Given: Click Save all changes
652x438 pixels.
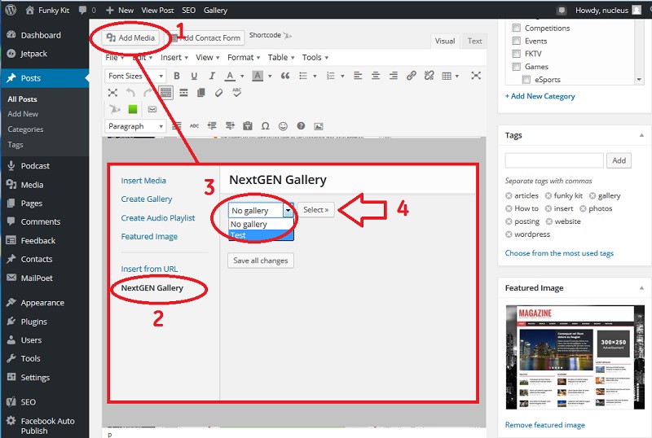Looking at the screenshot, I should (261, 261).
